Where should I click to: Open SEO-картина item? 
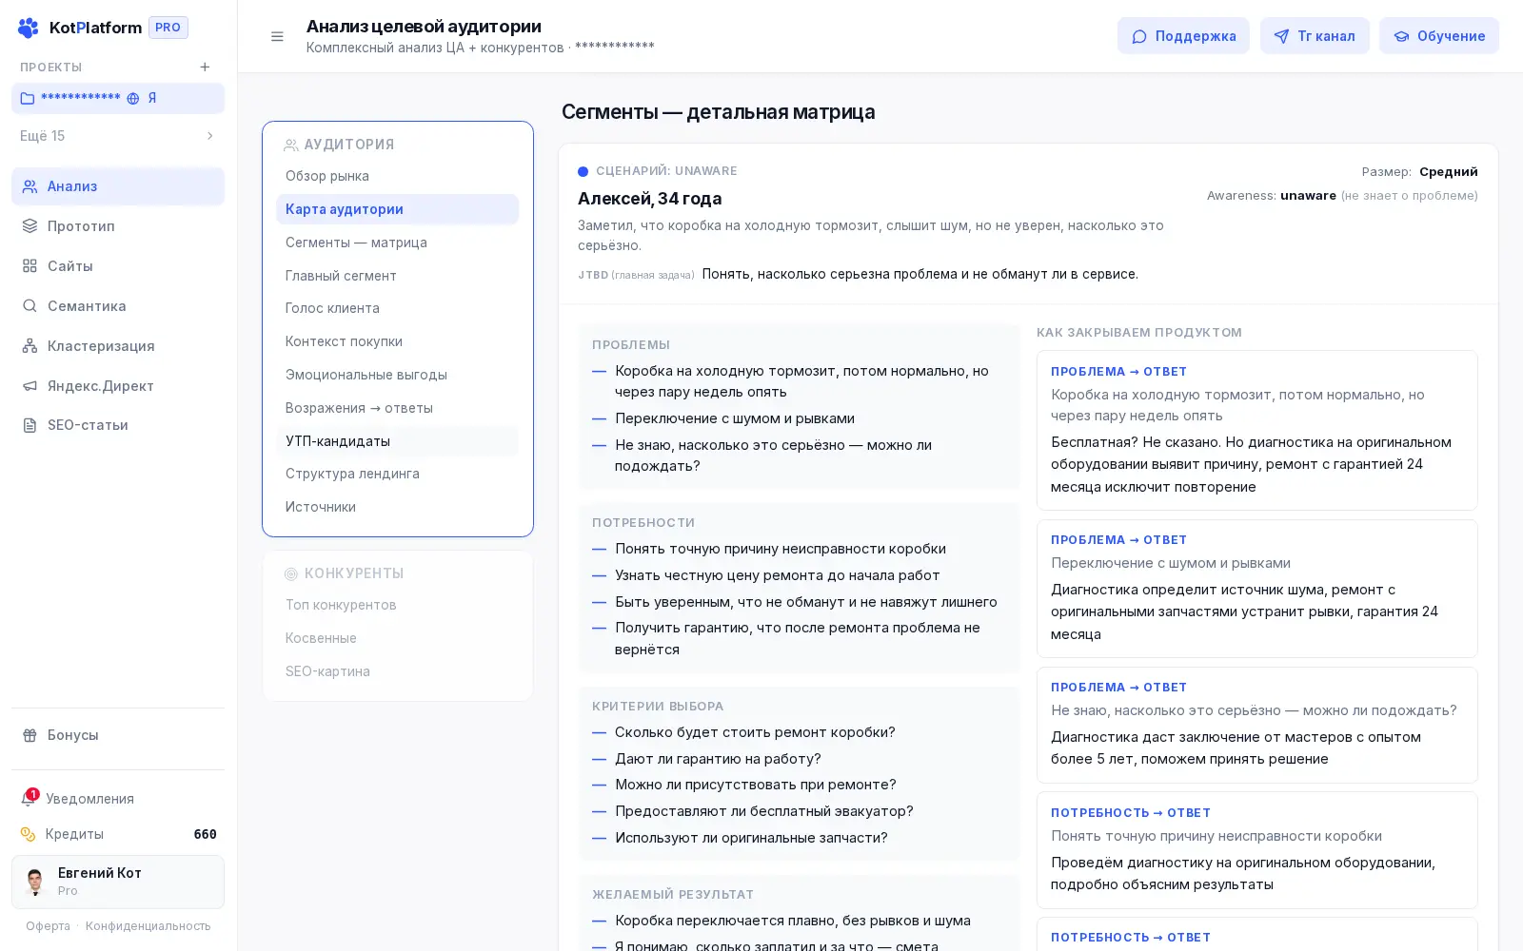397,671
